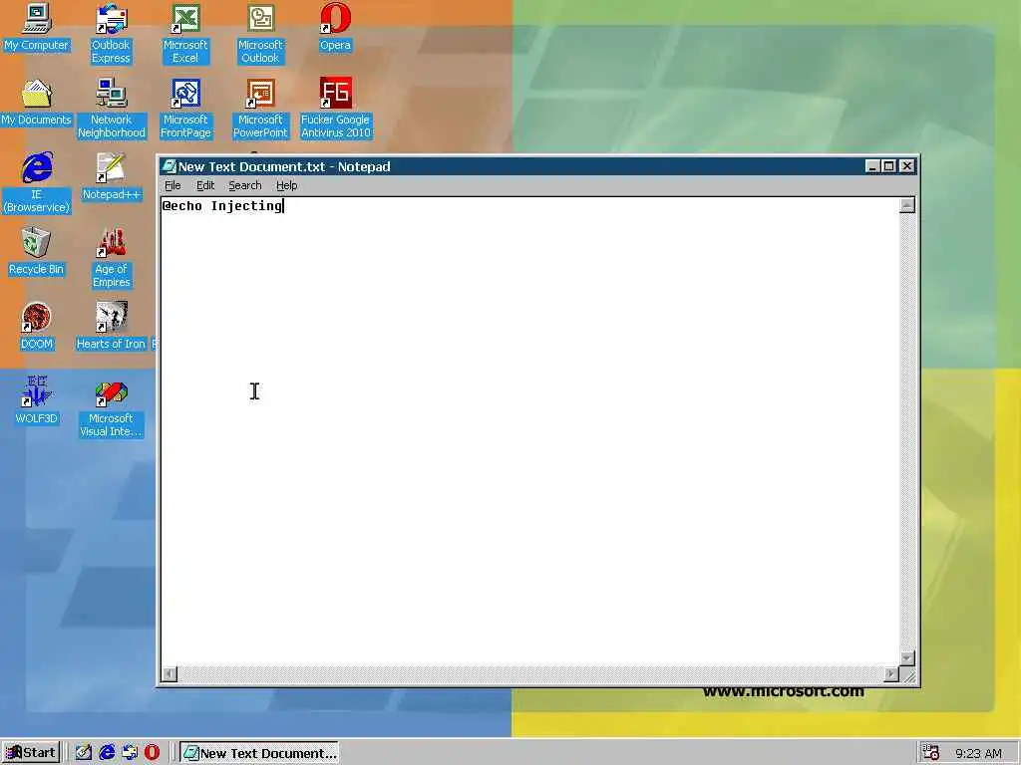
Task: Minimize the Notepad window
Action: pyautogui.click(x=872, y=166)
